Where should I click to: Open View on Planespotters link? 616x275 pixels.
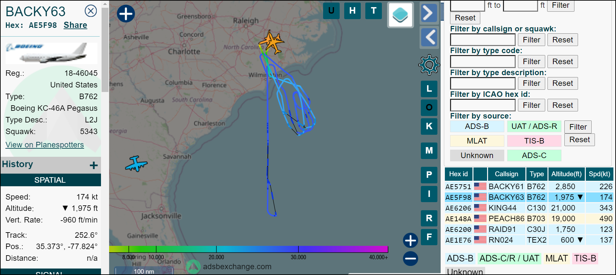(x=45, y=145)
